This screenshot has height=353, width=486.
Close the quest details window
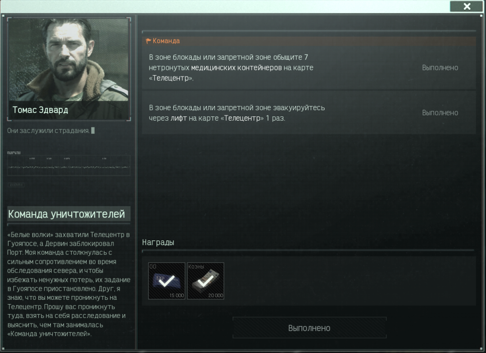pyautogui.click(x=466, y=6)
